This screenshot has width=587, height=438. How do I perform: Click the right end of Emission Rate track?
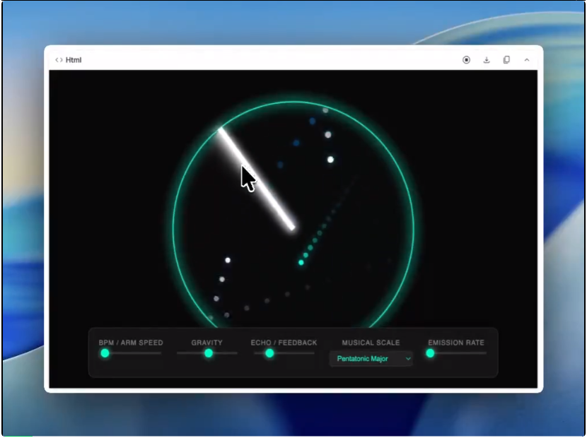[485, 353]
